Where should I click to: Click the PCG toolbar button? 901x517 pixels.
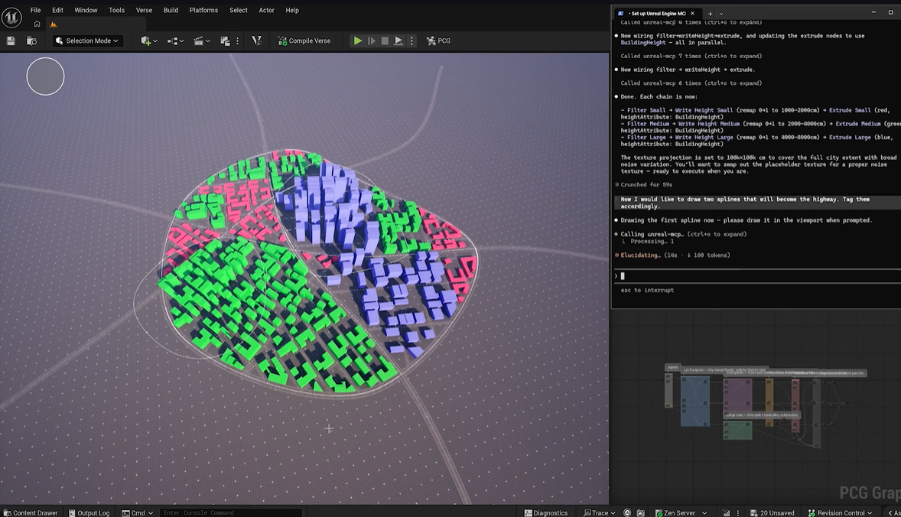[x=438, y=41]
